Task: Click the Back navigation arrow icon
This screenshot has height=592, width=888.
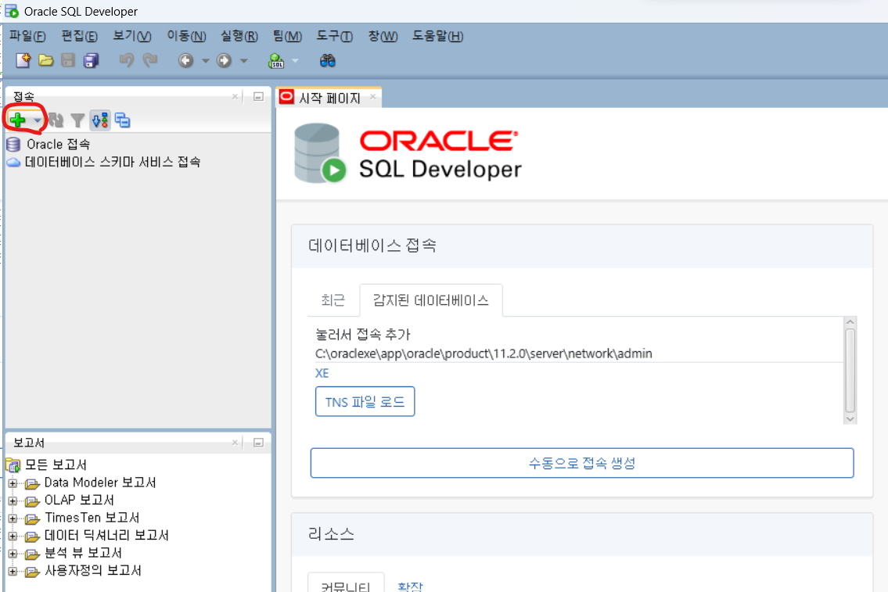Action: tap(185, 60)
